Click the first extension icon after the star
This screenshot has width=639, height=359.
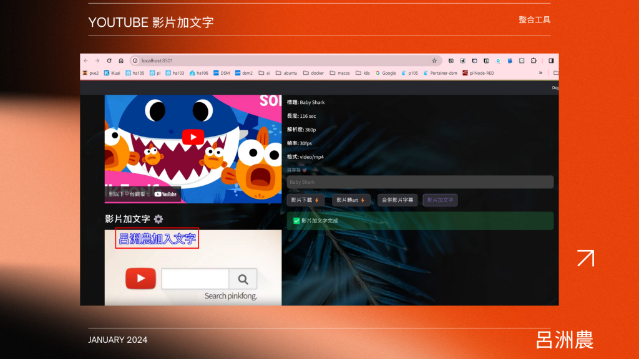tap(451, 60)
